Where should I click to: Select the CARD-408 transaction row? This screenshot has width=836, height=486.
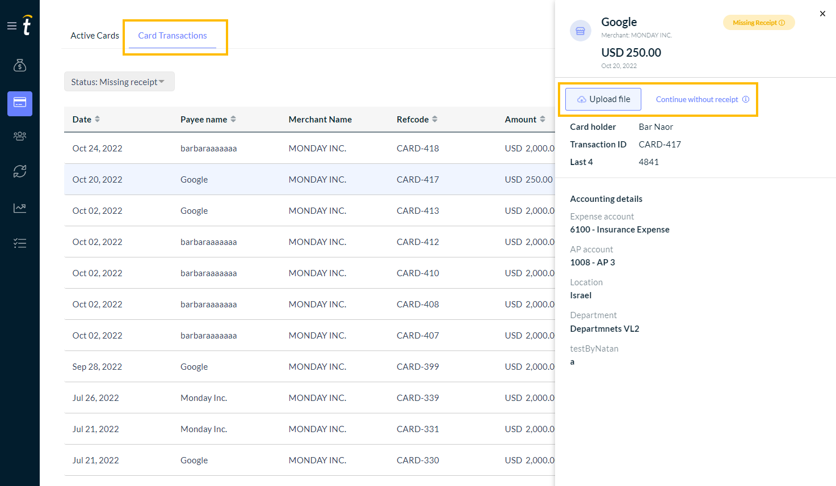[x=309, y=304]
